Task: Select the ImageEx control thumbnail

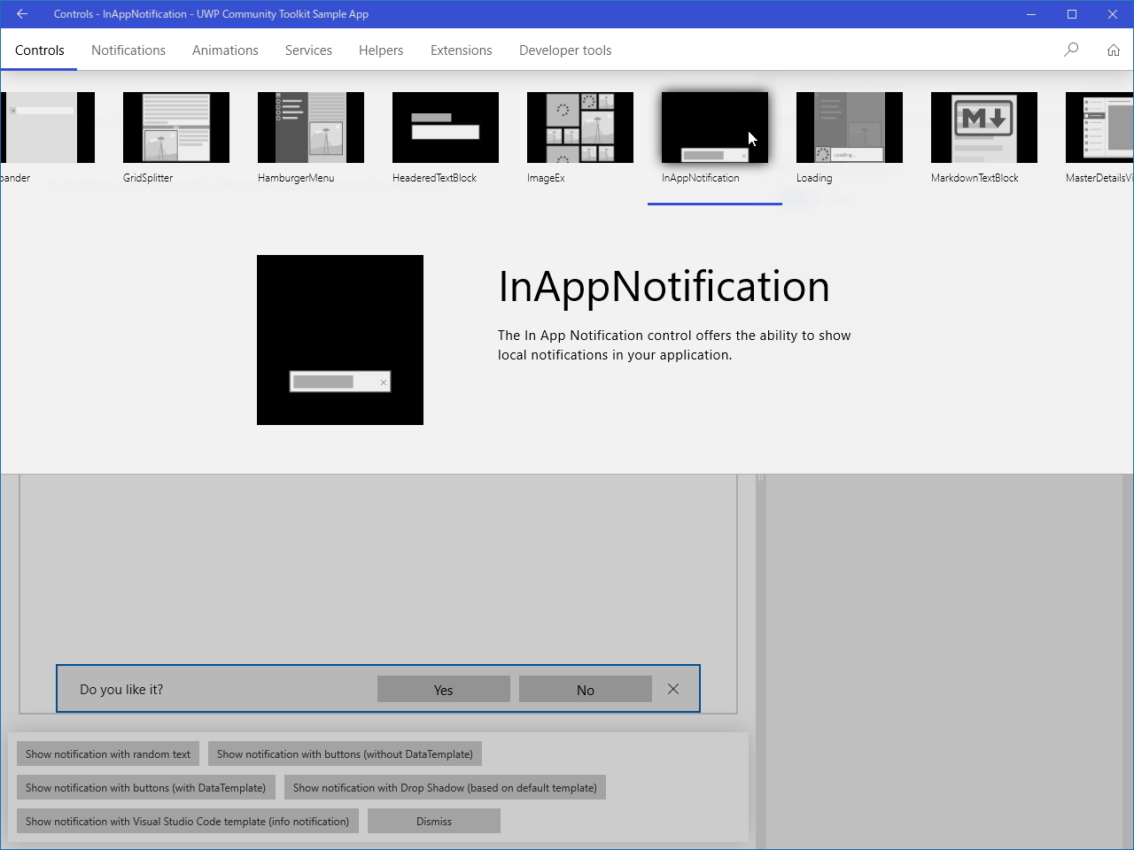Action: tap(579, 127)
